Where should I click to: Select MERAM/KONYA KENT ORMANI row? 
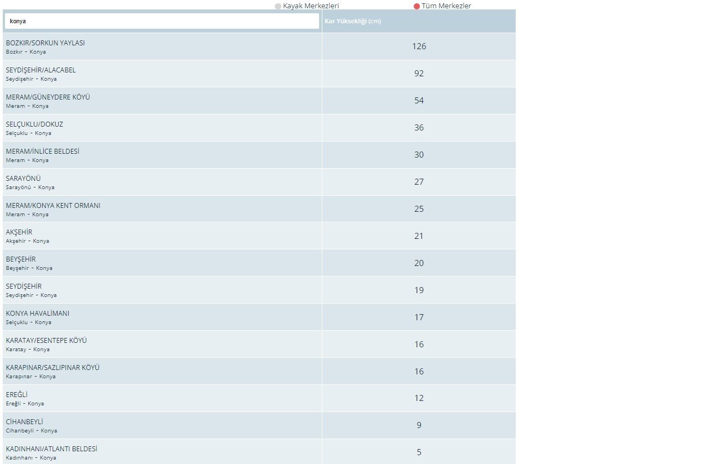(53, 206)
